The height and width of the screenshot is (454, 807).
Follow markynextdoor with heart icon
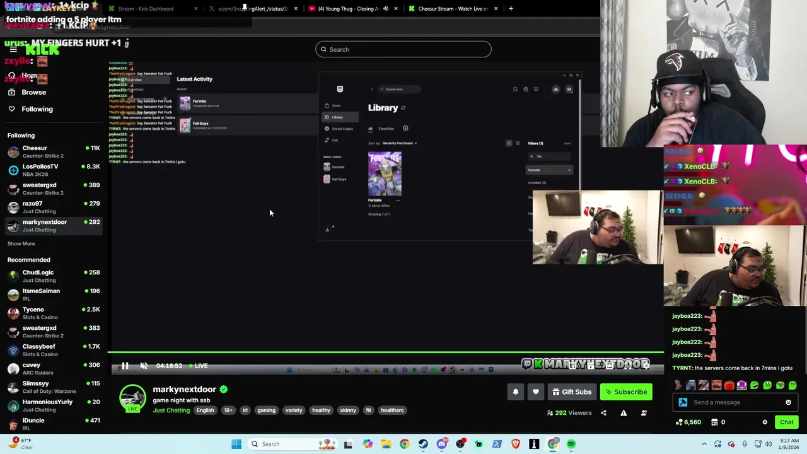point(535,392)
